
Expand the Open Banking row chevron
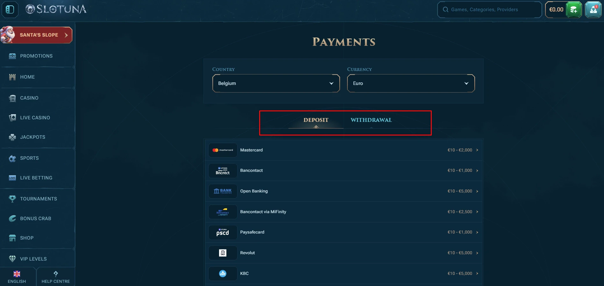pyautogui.click(x=477, y=191)
